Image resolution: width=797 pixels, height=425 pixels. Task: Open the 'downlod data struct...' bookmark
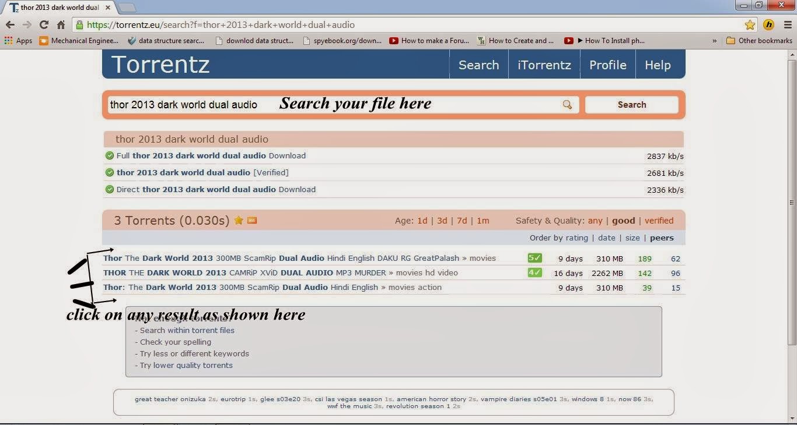tap(254, 41)
